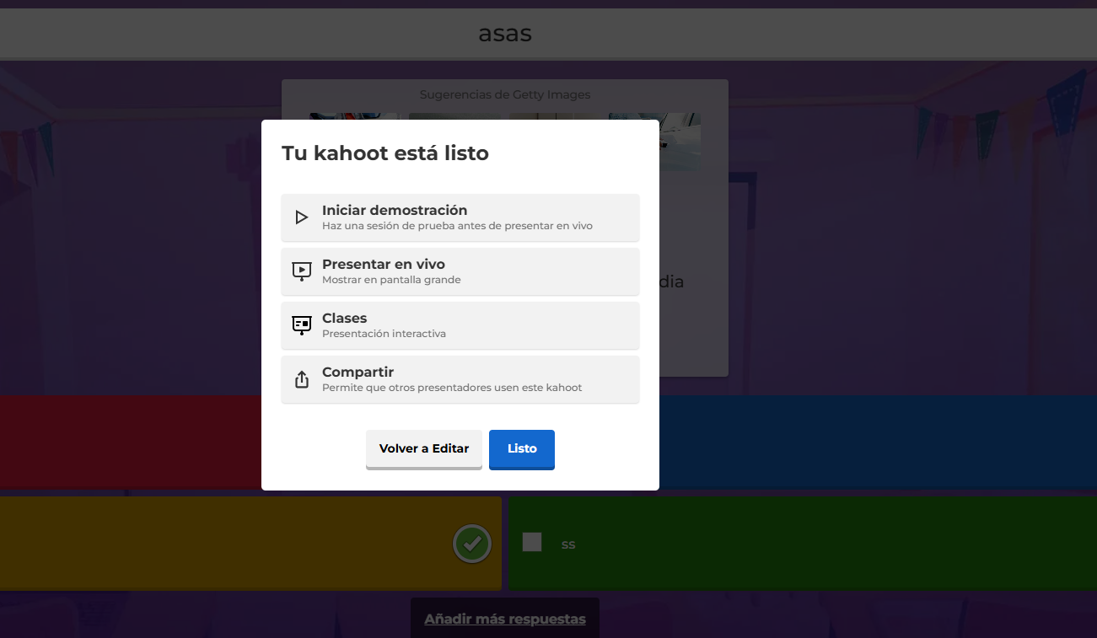Click the play icon for Iniciar demostración
1097x638 pixels.
coord(302,217)
